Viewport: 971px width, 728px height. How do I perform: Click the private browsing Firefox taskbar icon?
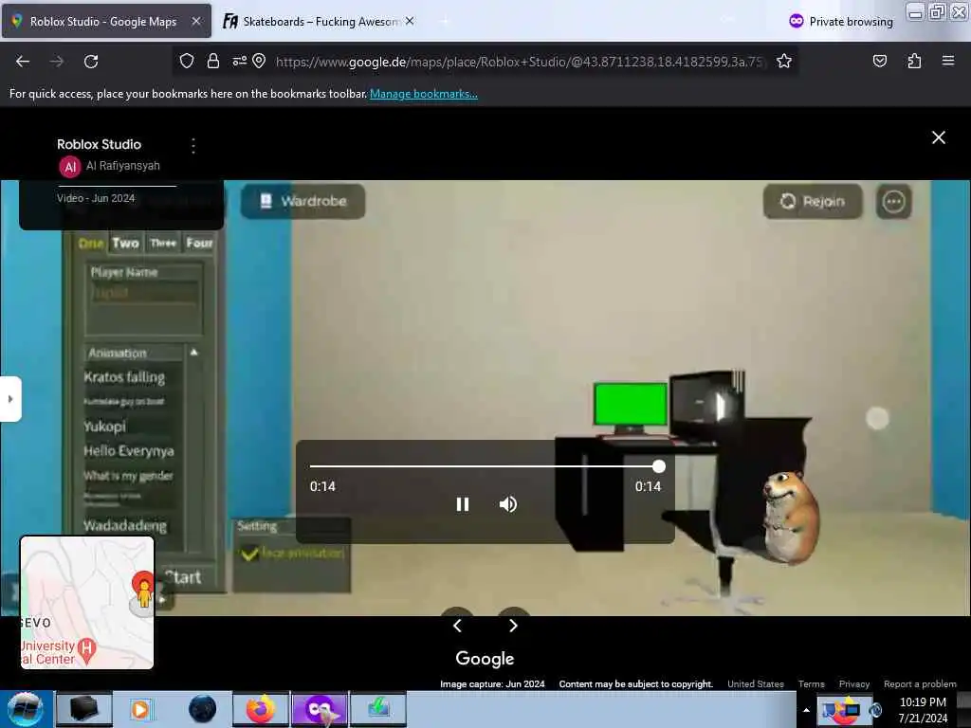320,709
